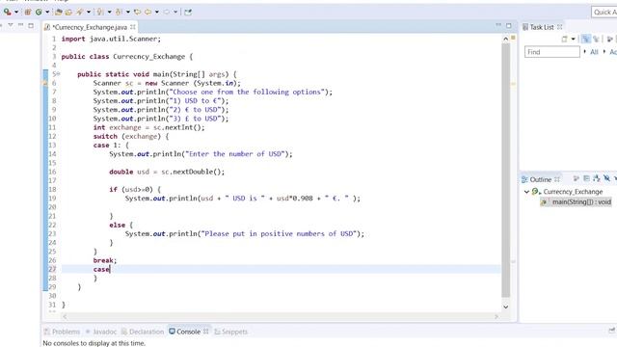Switch to the Javadoc tab
The image size is (617, 347).
pos(101,332)
